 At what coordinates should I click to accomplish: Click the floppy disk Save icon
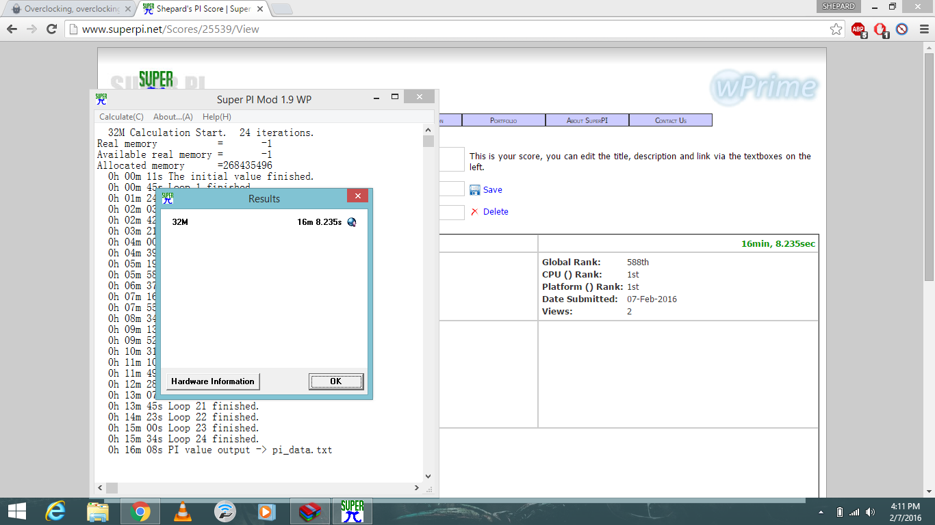[x=475, y=189]
